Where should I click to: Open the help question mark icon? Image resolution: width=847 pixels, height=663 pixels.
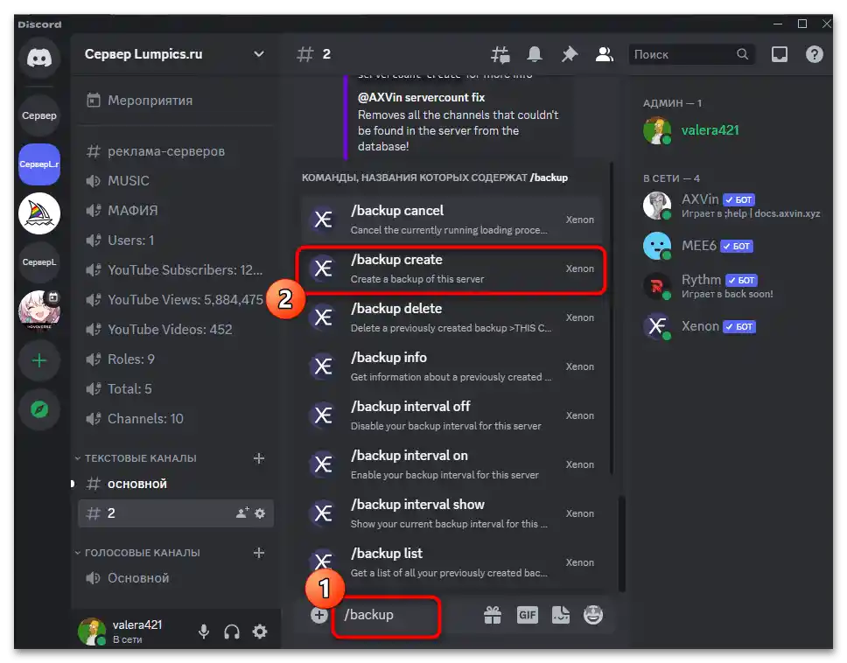(x=814, y=54)
